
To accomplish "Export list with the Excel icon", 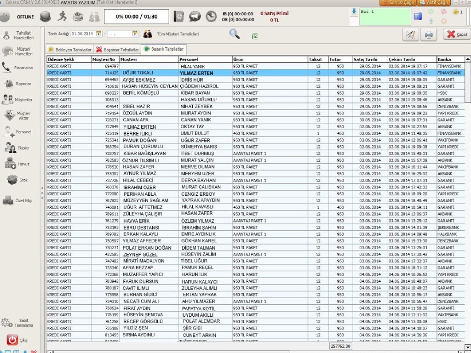I will 255,36.
